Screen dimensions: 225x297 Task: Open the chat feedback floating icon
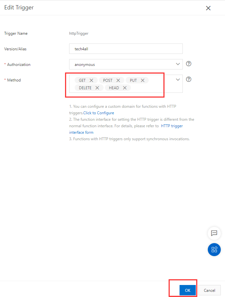tap(214, 233)
